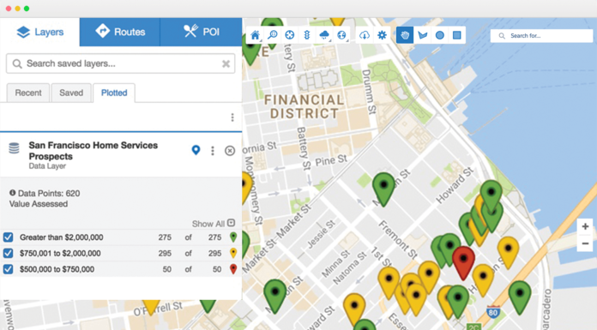This screenshot has height=330, width=597.
Task: Uncheck $500,000 to $750,000 checkbox
Action: (x=8, y=269)
